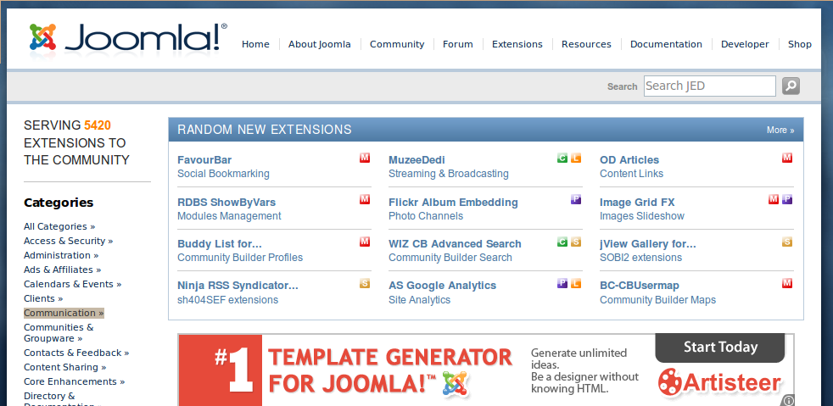Click the M badge beside Image Grid FX
Screen dimensions: 833x406
[774, 199]
